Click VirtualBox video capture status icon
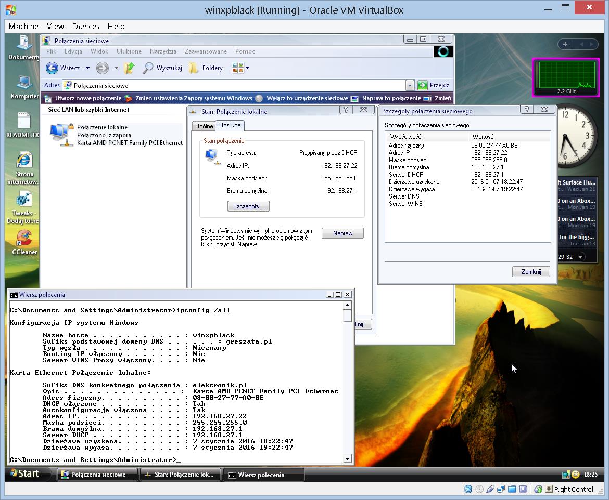This screenshot has width=609, height=500. pyautogui.click(x=523, y=489)
